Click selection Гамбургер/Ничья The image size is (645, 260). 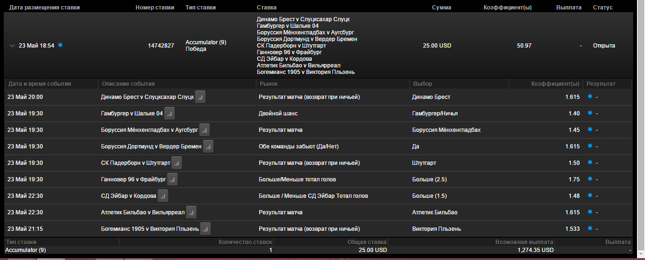coord(435,114)
